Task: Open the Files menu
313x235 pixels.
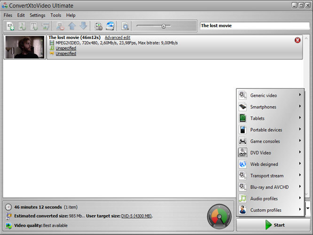Action: click(x=8, y=15)
